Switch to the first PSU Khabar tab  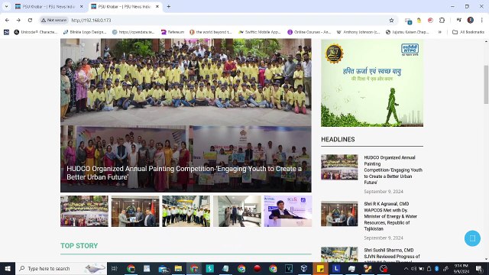coord(48,7)
